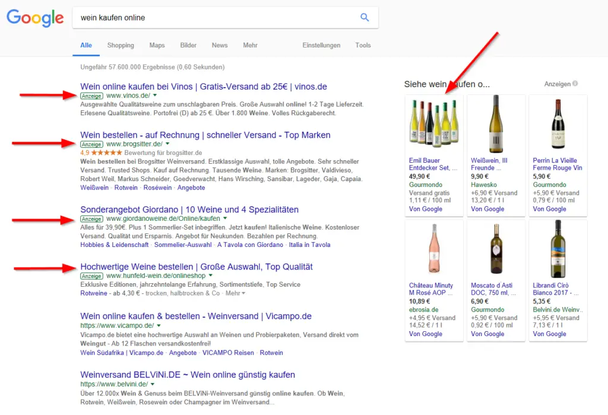
Task: Click Von Google under Emil Bauer set
Action: (x=425, y=209)
